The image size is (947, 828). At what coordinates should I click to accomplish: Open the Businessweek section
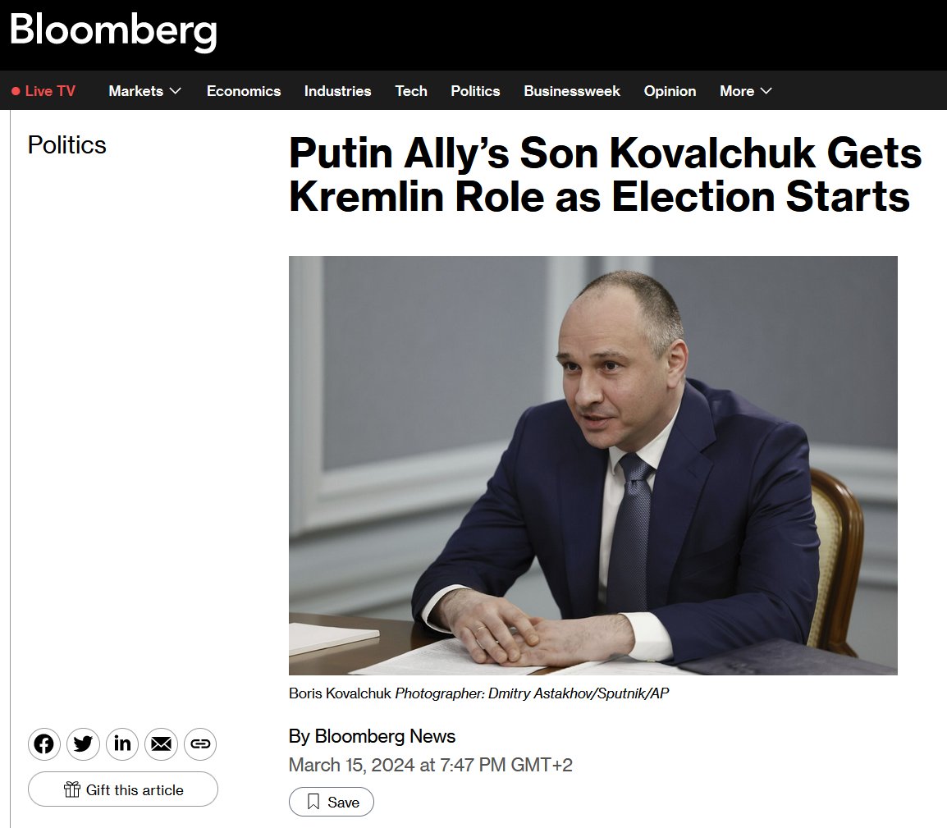572,91
